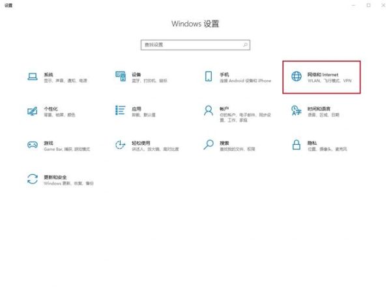The height and width of the screenshot is (294, 391).
Task: Open the 应用 (Apps) list icon
Action: pyautogui.click(x=121, y=110)
